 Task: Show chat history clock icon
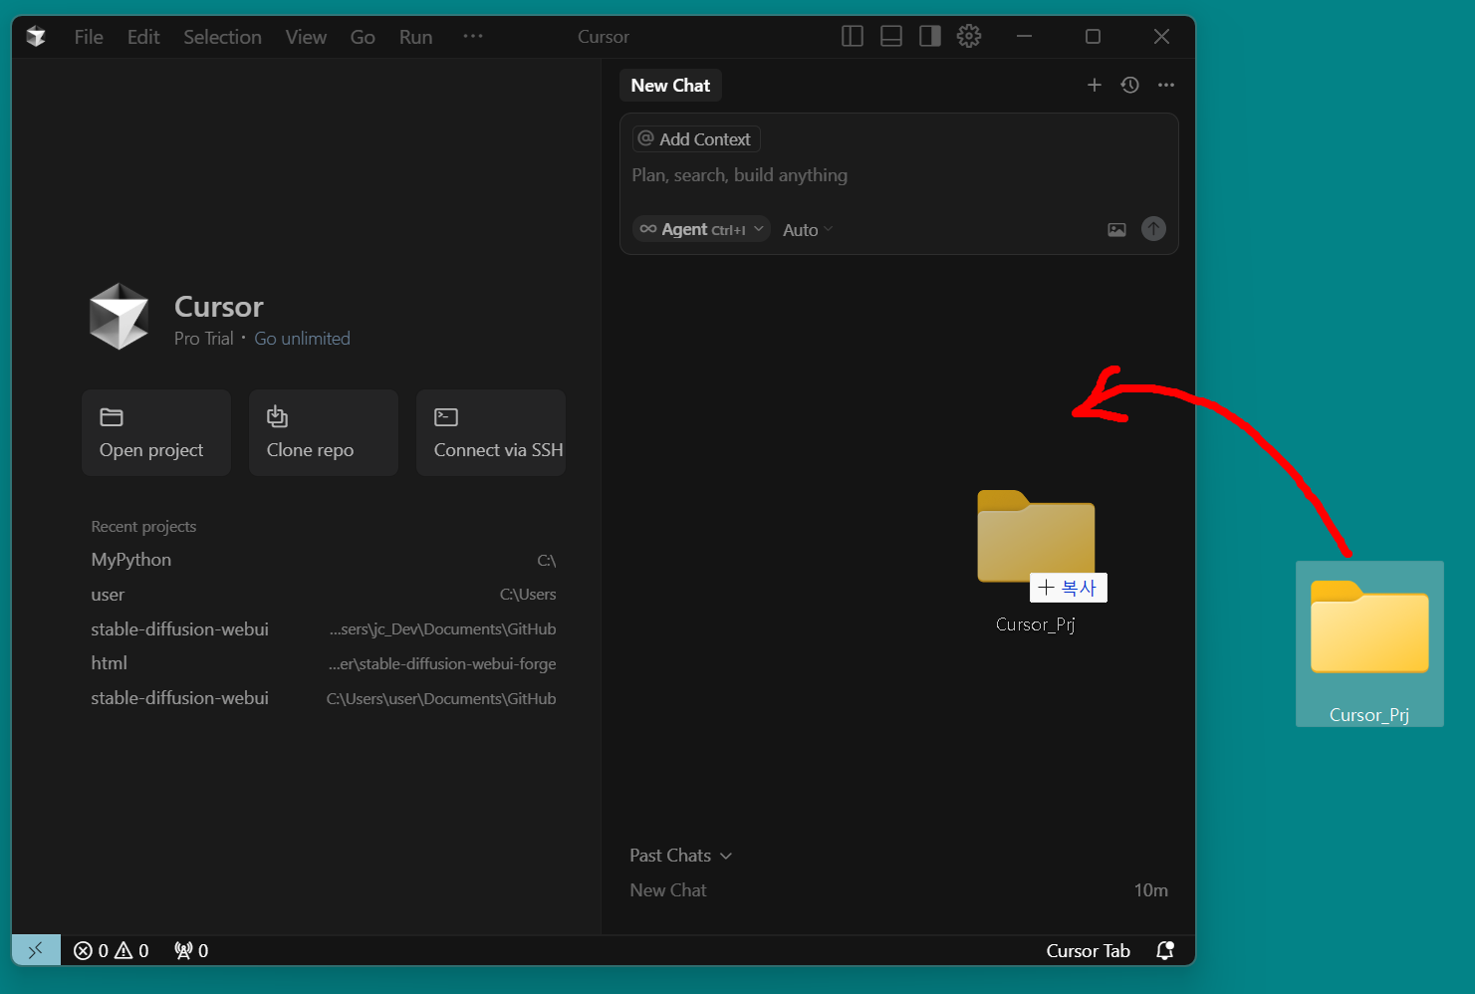pos(1129,85)
